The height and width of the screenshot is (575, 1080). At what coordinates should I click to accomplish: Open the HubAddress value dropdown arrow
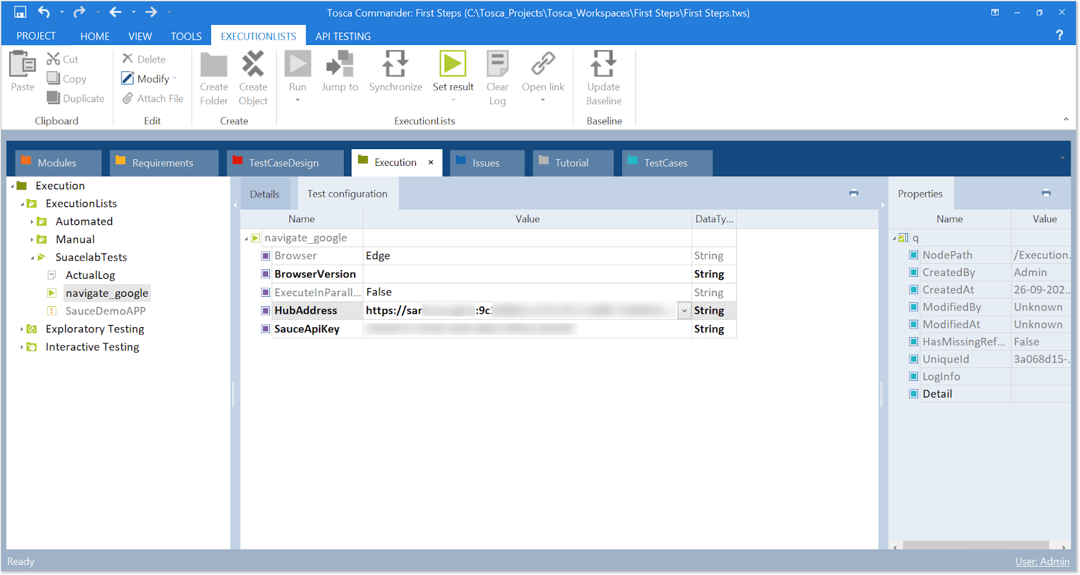pyautogui.click(x=684, y=310)
